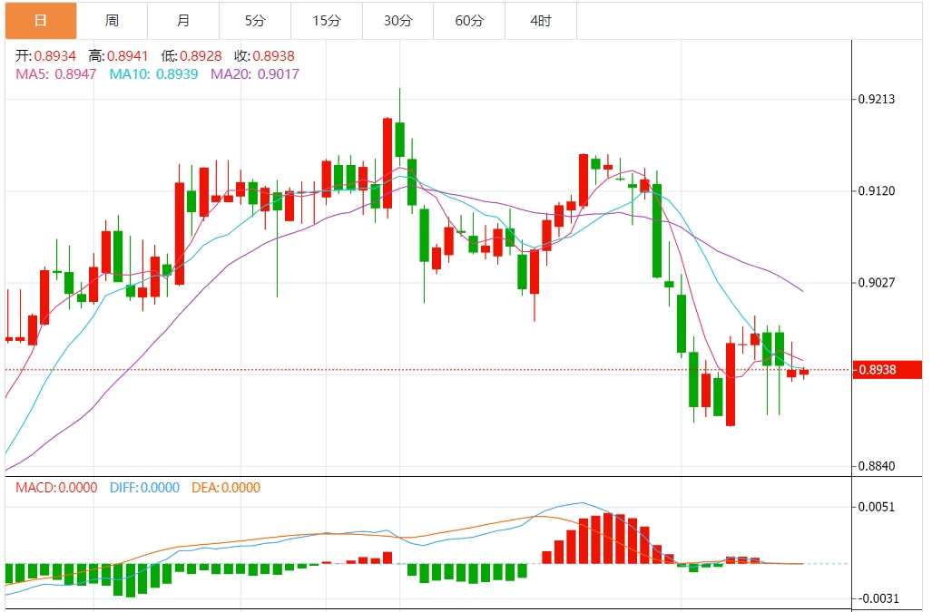Viewport: 932px width, 612px height.
Task: Click the last red candlestick on the chart
Action: click(804, 373)
